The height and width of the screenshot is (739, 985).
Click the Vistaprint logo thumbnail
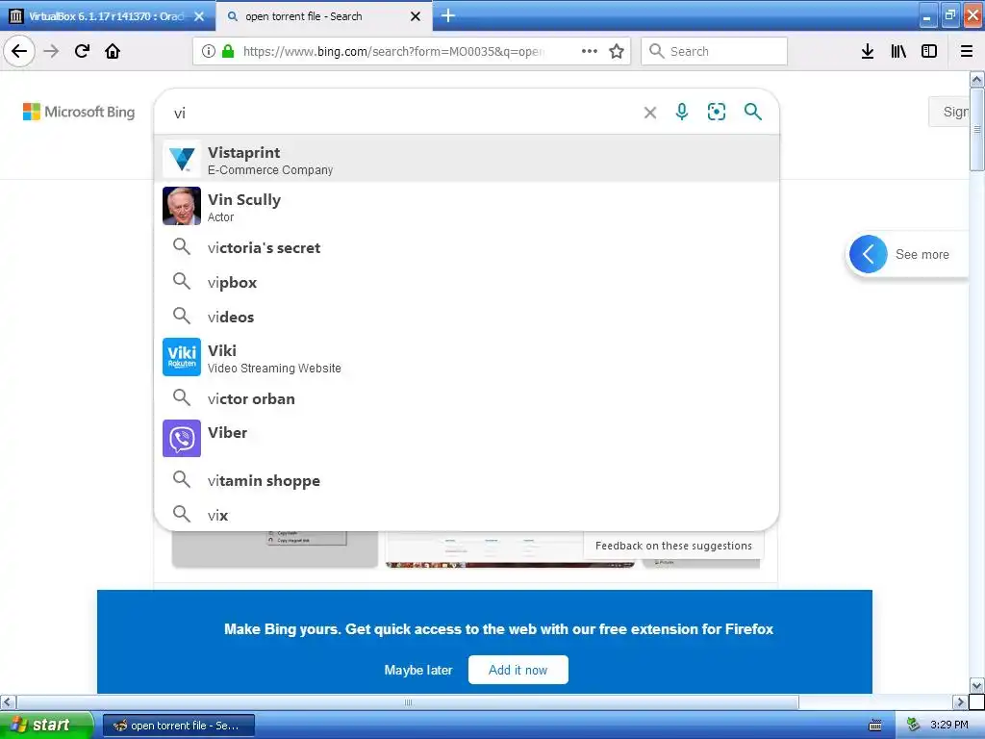coord(182,159)
